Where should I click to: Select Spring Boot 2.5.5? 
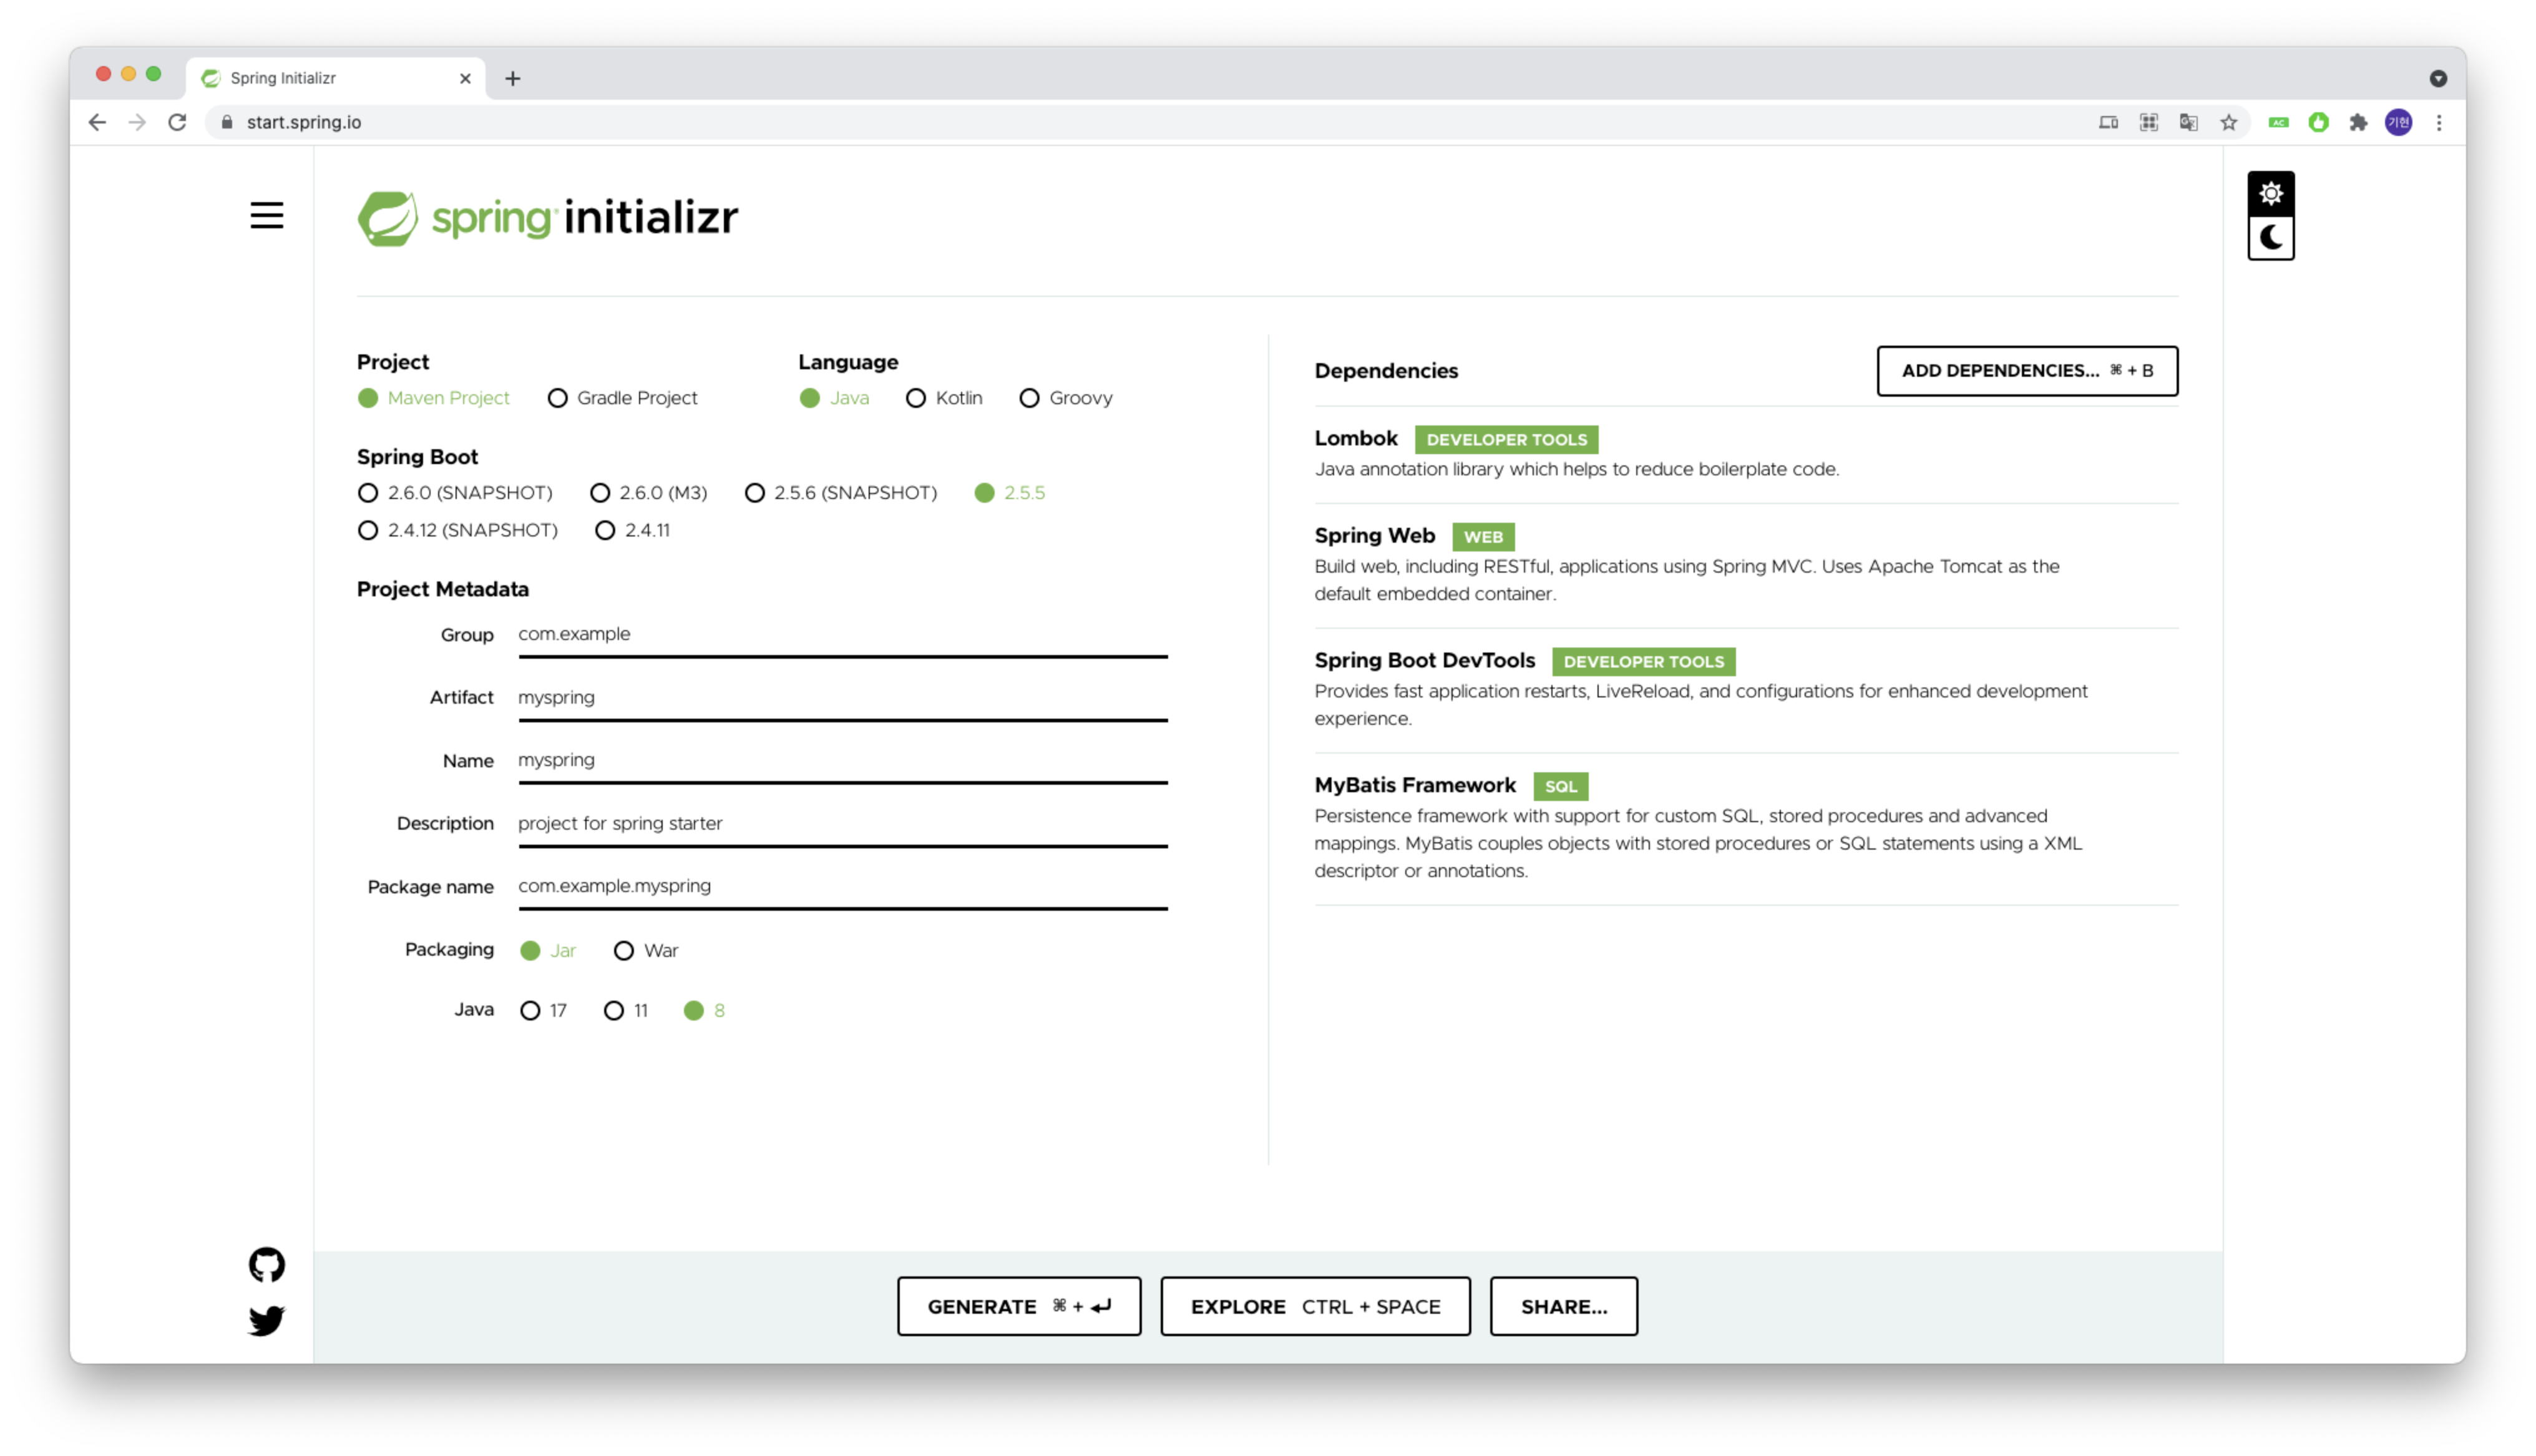point(1010,493)
